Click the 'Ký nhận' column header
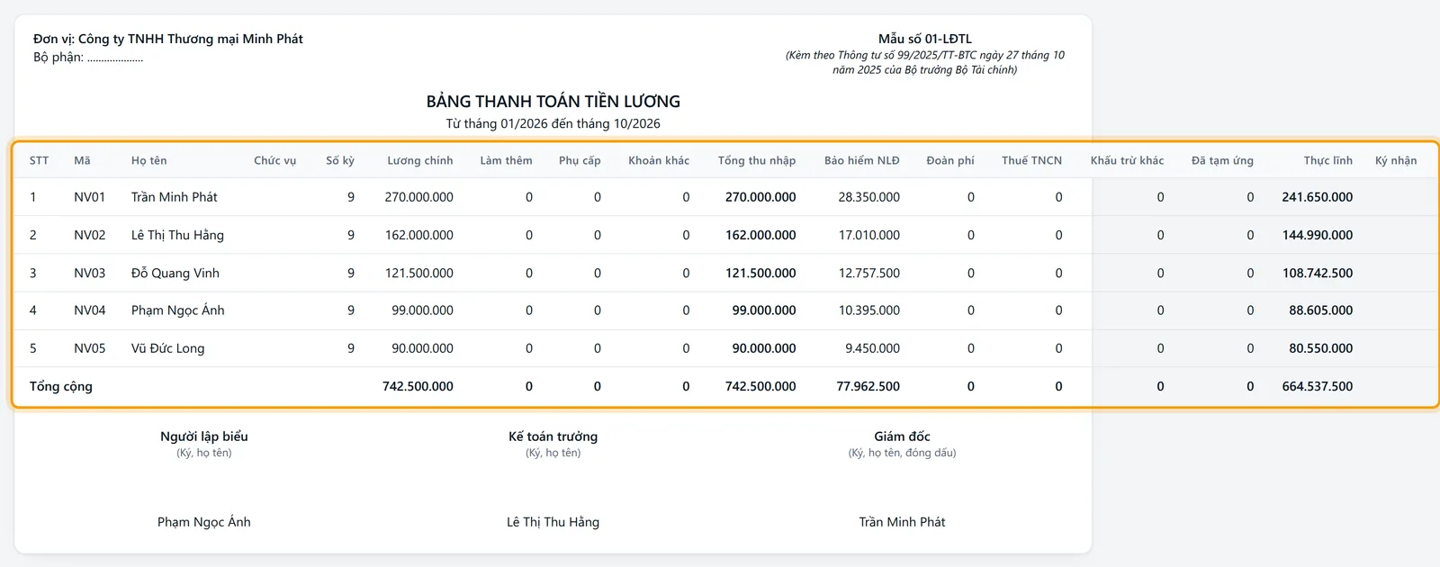 tap(1396, 160)
